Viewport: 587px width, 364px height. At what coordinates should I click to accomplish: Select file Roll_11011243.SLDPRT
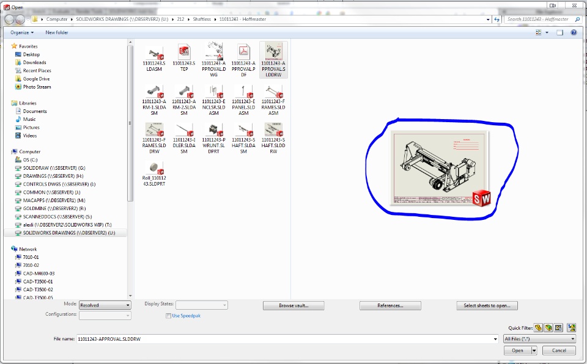click(154, 174)
